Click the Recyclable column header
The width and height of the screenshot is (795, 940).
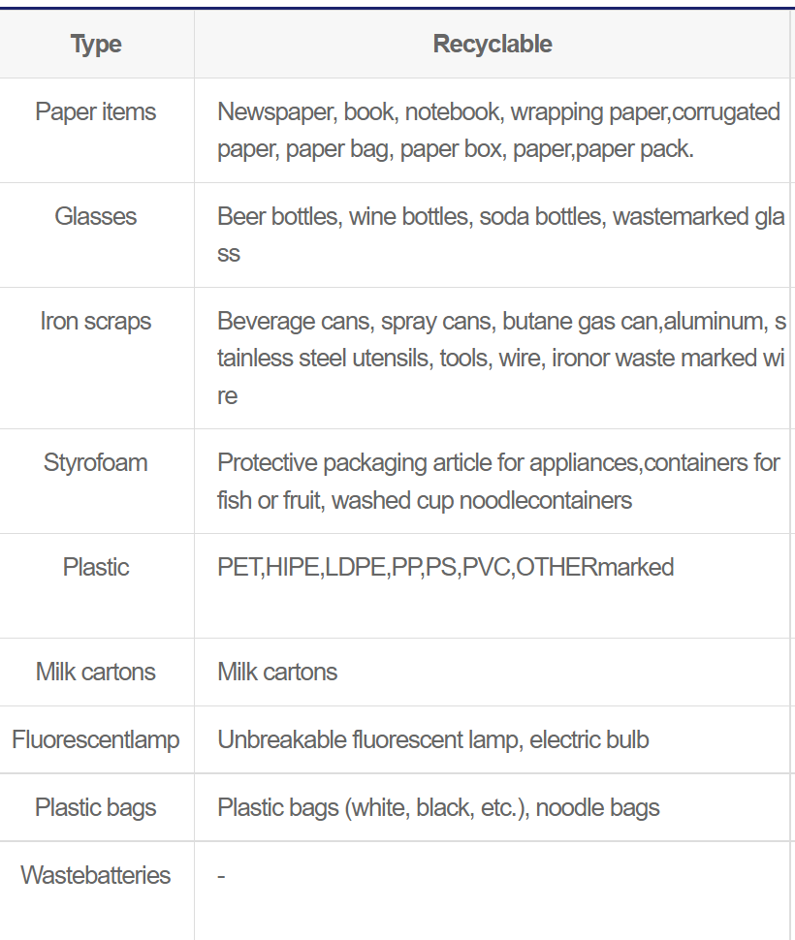tap(493, 45)
